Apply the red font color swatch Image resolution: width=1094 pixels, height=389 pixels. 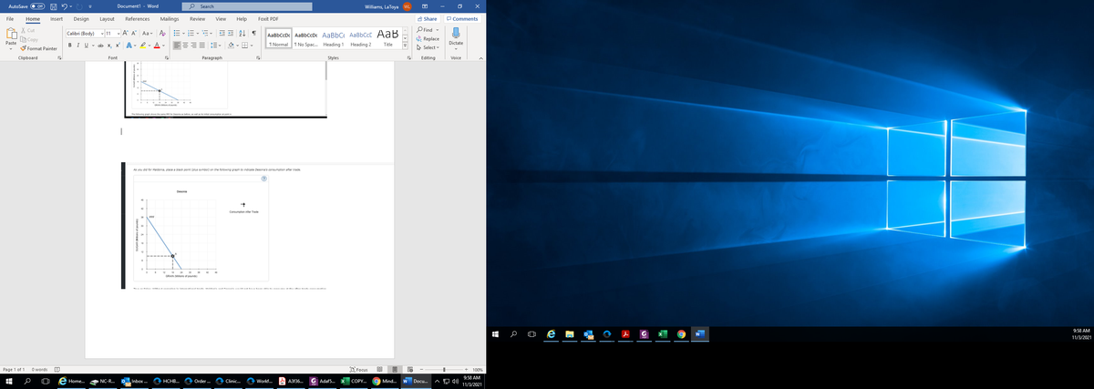point(157,45)
